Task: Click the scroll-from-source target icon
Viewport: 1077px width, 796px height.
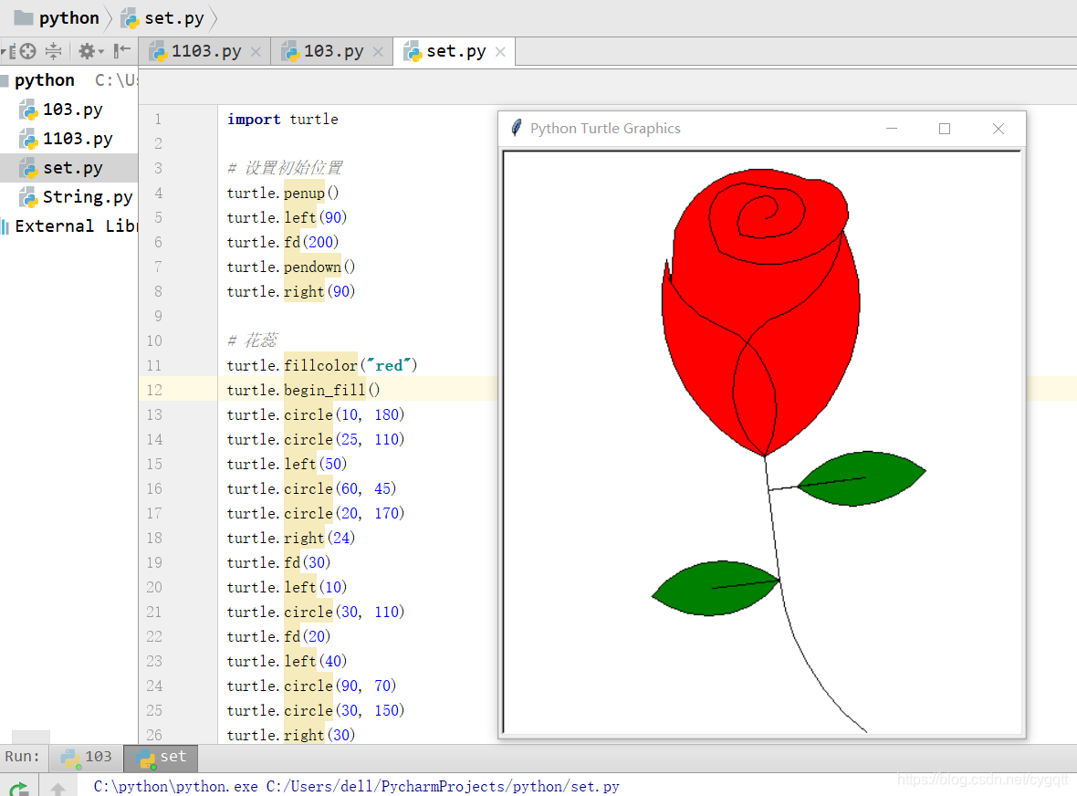Action: point(27,51)
